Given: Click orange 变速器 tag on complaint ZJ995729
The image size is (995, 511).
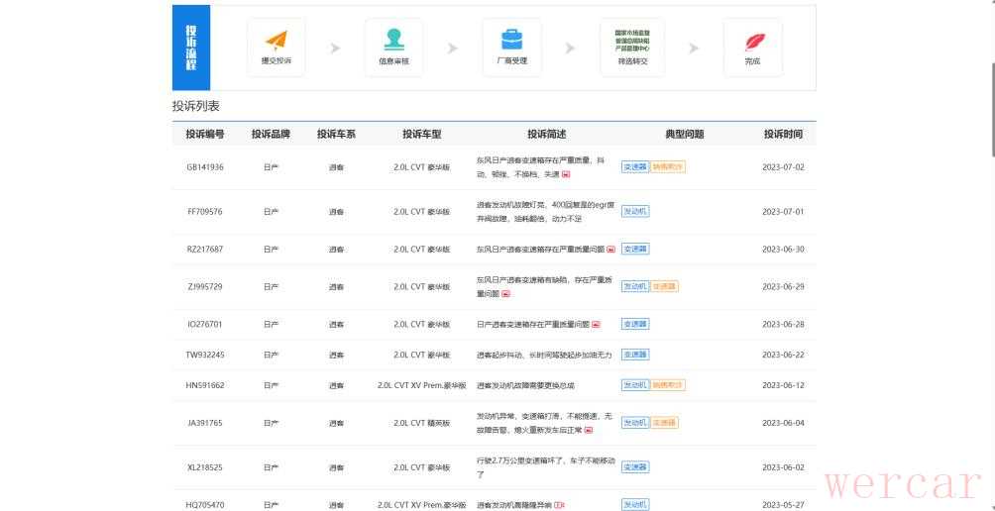Looking at the screenshot, I should [x=664, y=286].
